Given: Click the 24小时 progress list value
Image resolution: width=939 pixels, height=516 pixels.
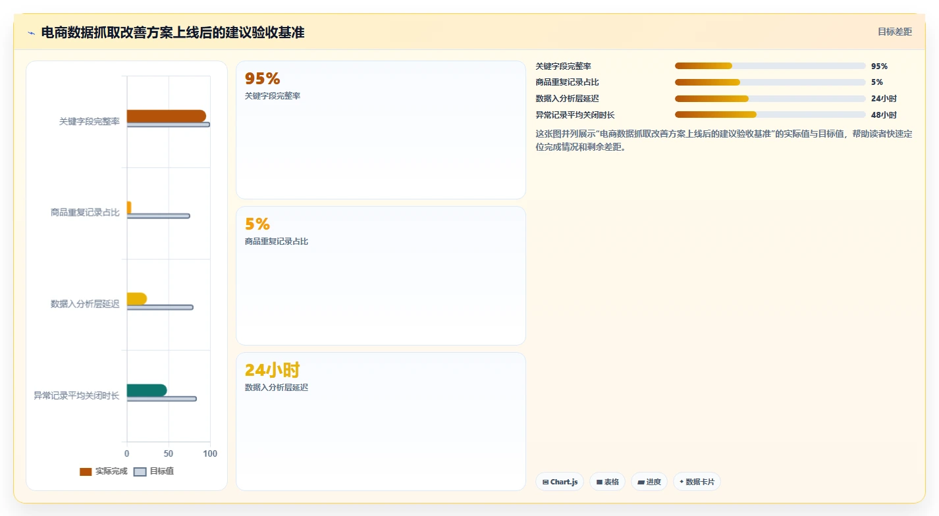Looking at the screenshot, I should pos(884,99).
